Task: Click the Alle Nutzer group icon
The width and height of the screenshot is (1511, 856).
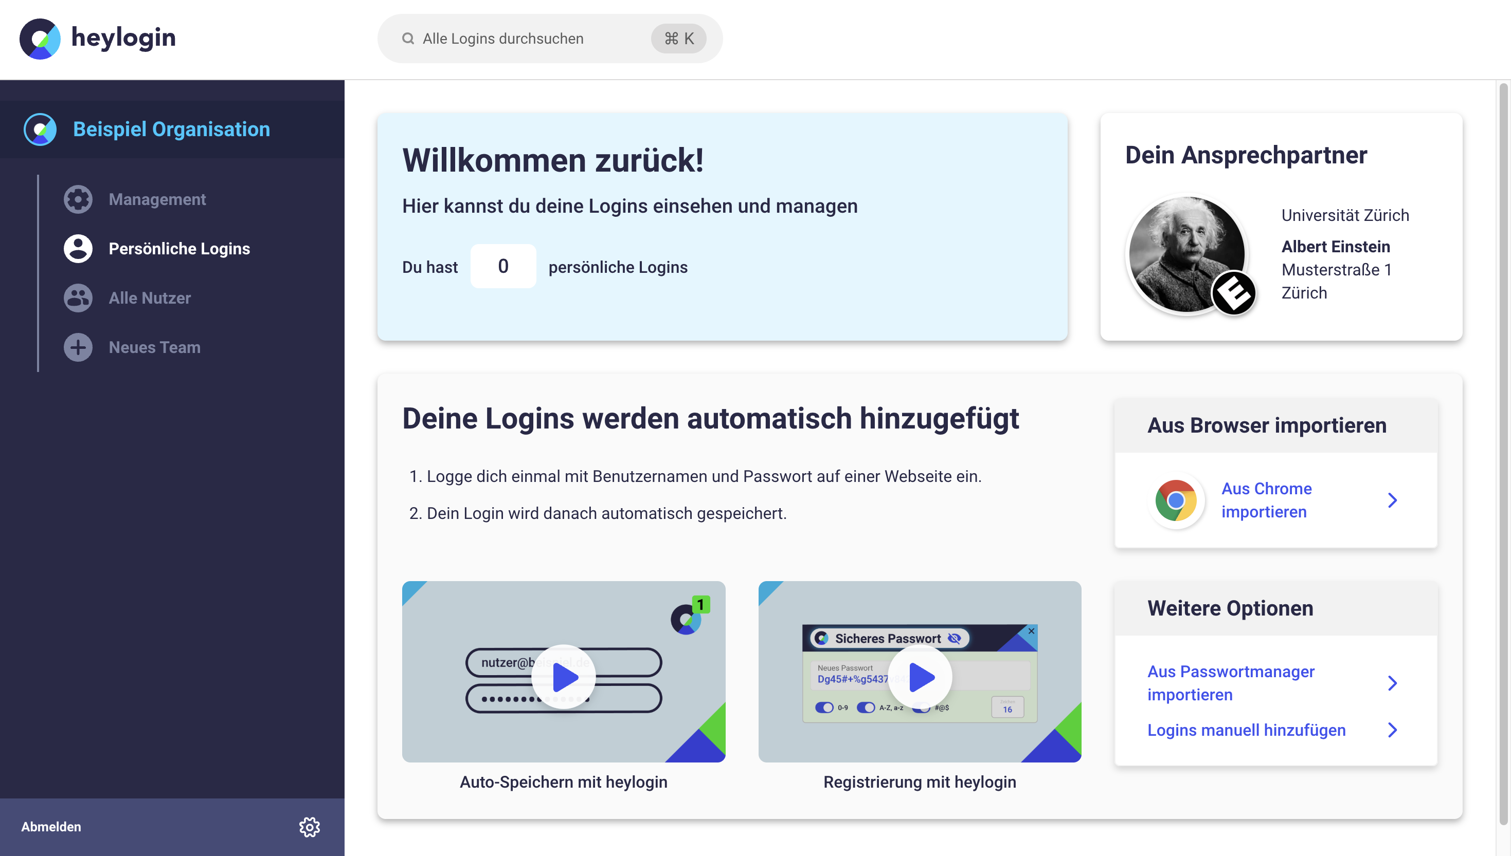Action: [78, 298]
